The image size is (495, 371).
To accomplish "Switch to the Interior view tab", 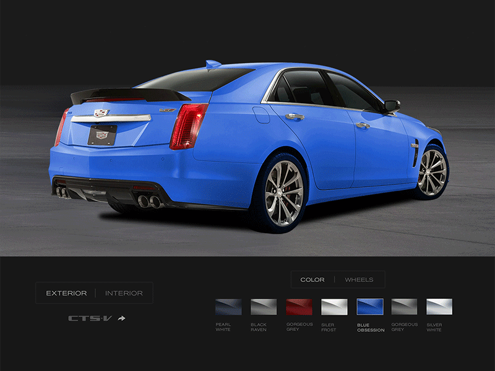I will pyautogui.click(x=124, y=293).
